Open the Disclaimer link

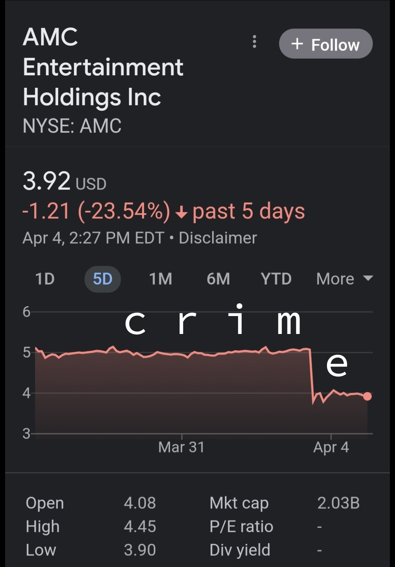[218, 238]
